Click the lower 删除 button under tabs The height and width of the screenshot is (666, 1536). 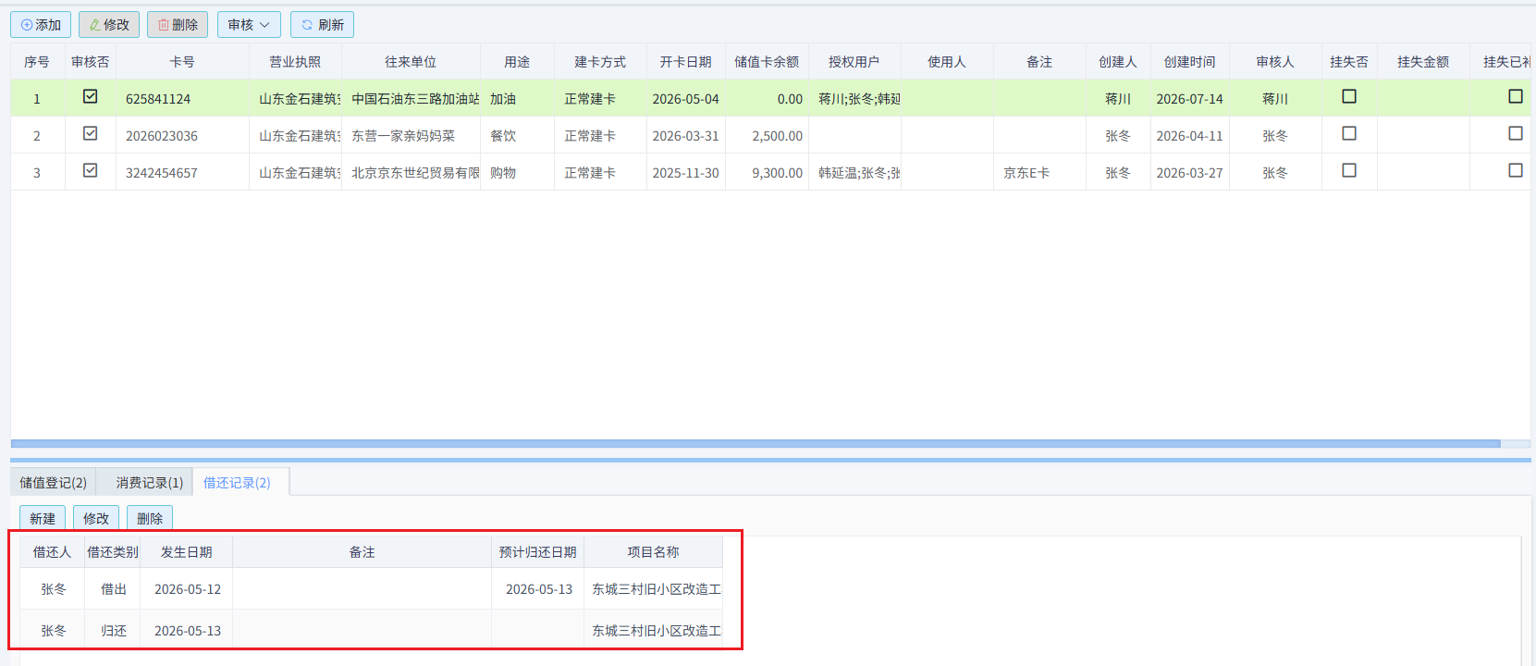(150, 519)
